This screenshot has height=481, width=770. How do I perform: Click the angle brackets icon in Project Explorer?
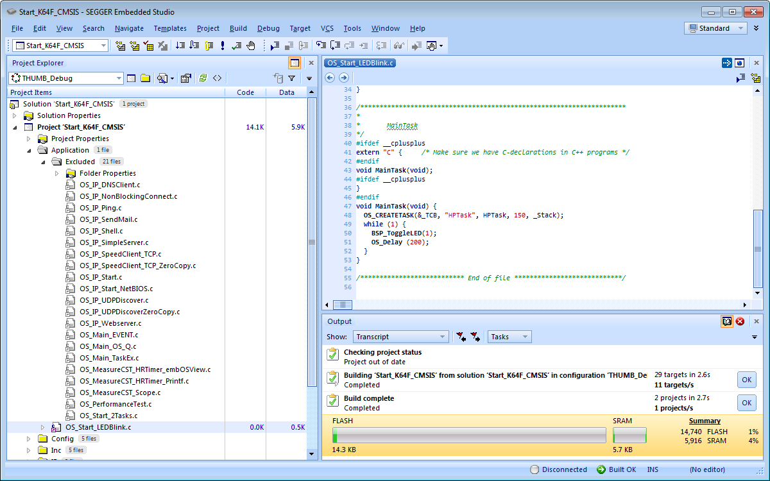[218, 78]
